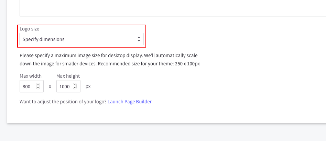The image size is (326, 141).
Task: Decrease Max width with down stepper arrow
Action: tap(38, 88)
